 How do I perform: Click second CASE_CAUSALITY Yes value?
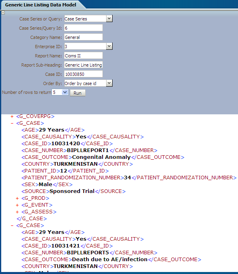tap(81, 239)
